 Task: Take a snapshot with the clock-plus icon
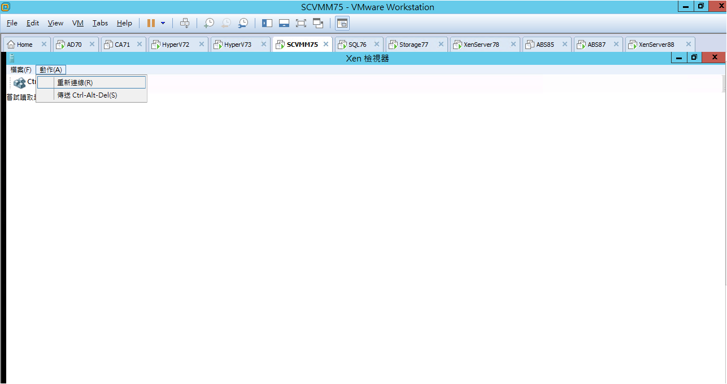[x=209, y=23]
